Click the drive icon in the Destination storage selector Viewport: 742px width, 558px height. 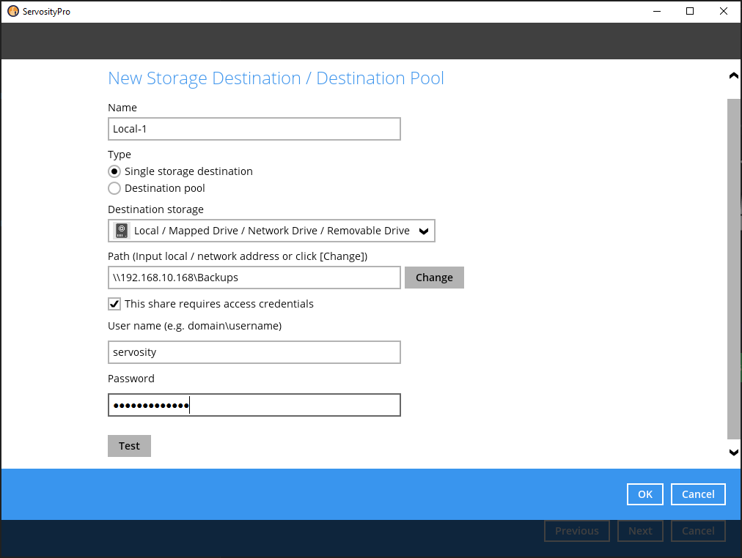121,230
